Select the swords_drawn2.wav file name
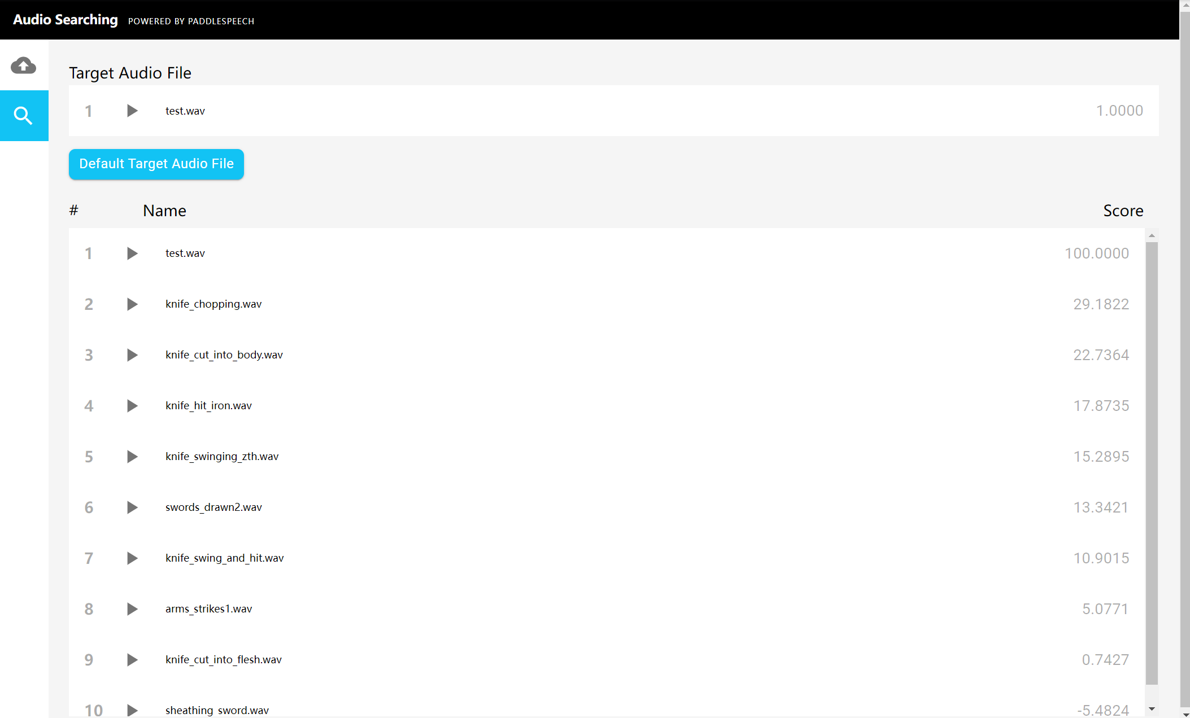 (x=213, y=507)
